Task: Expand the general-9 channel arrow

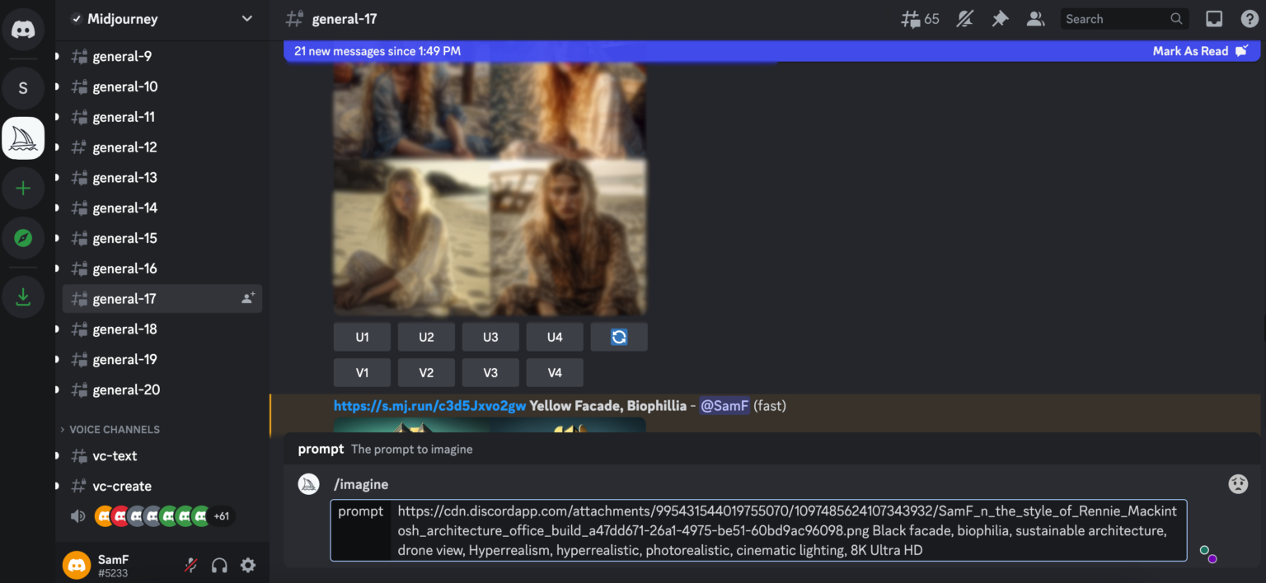Action: pos(57,57)
